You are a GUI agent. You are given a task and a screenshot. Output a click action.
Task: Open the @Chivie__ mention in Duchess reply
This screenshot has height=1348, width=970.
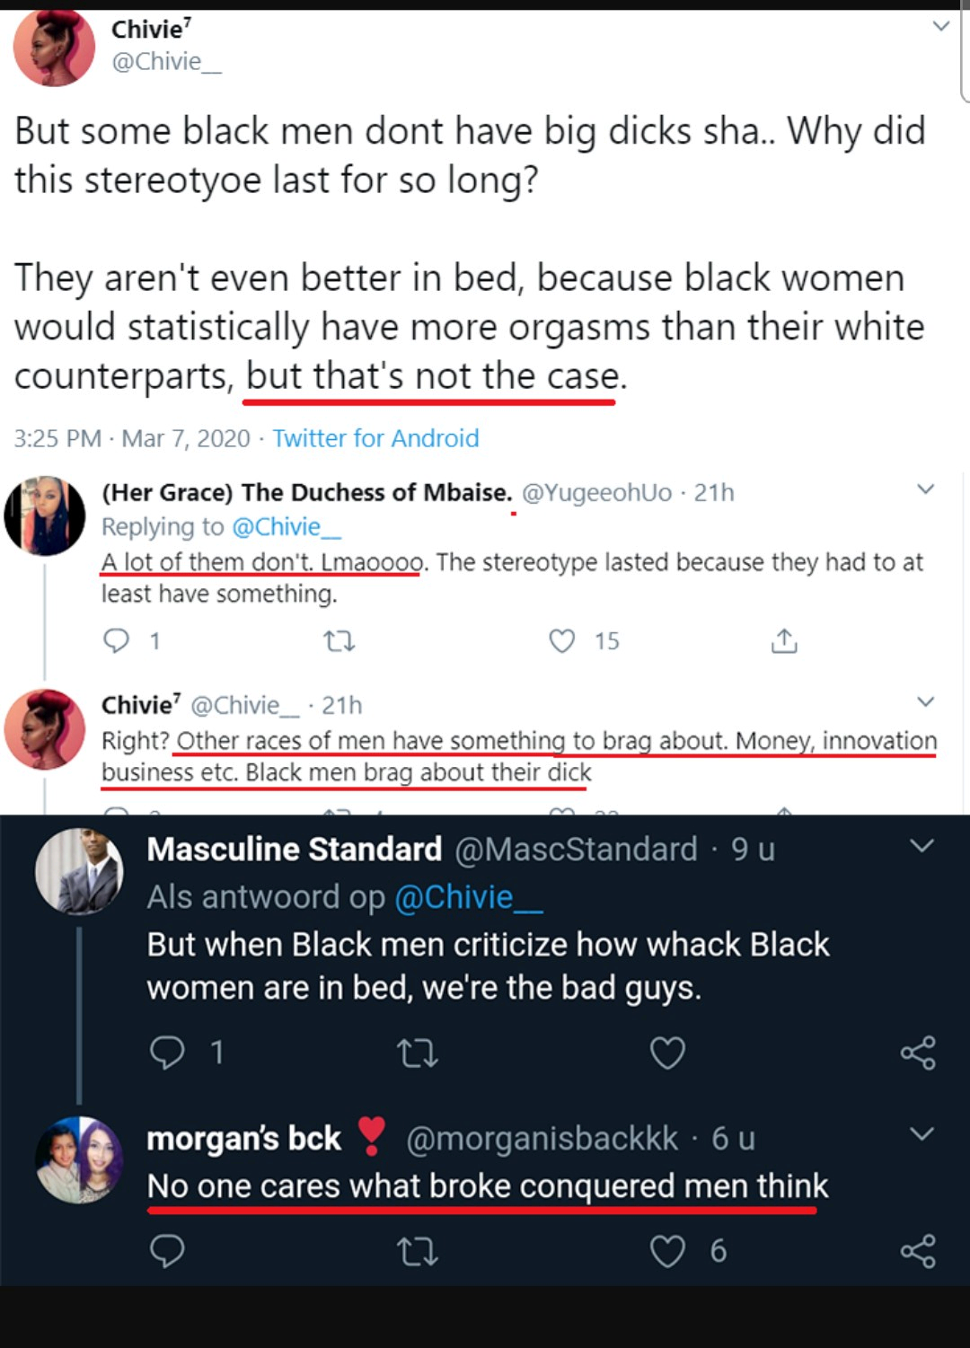[286, 526]
